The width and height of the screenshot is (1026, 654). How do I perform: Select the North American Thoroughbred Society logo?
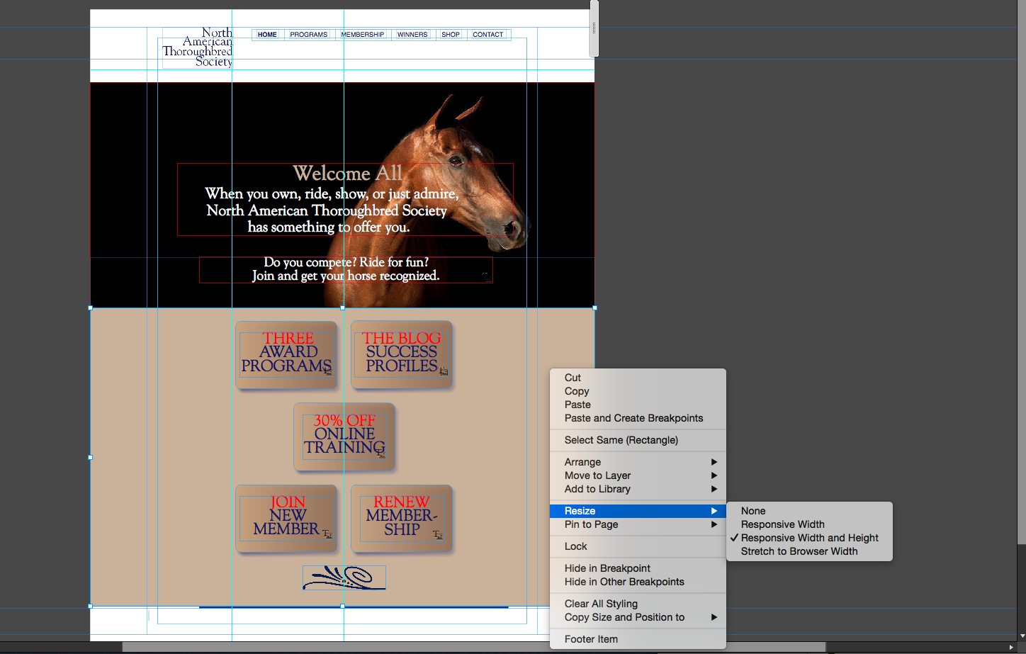click(x=198, y=47)
